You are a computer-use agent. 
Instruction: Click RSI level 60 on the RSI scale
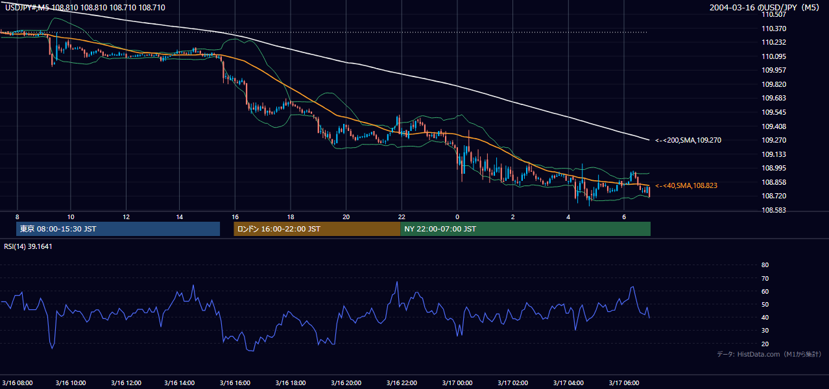(x=765, y=291)
